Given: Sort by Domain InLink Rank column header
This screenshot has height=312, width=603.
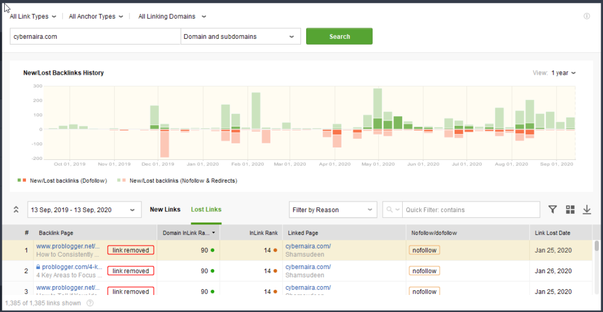Looking at the screenshot, I should 187,233.
